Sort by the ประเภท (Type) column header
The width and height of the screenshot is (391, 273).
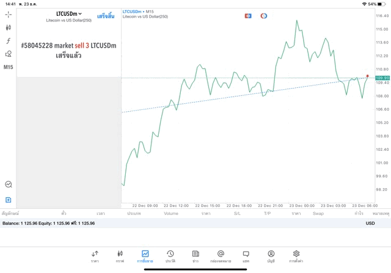coord(134,214)
